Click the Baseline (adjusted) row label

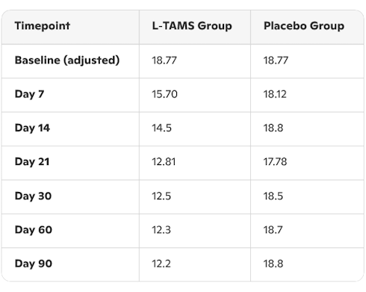click(x=67, y=60)
